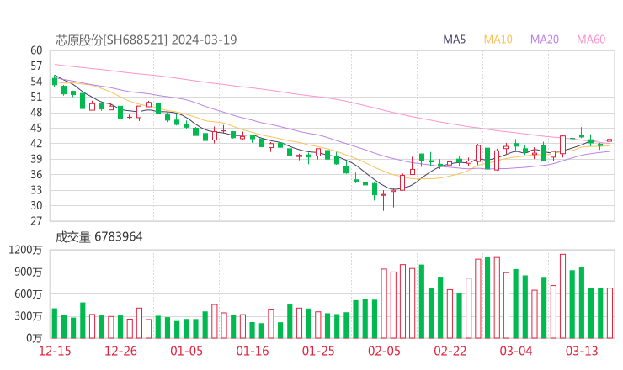Click the 01-05 date axis label
The height and width of the screenshot is (370, 623).
coord(186,351)
